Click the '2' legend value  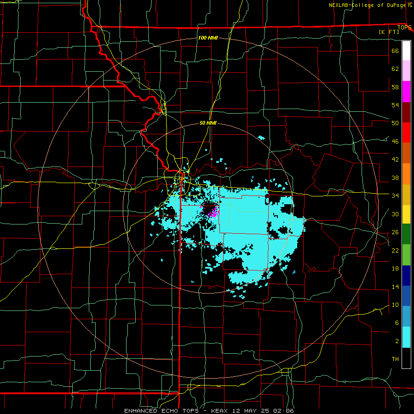[397, 341]
